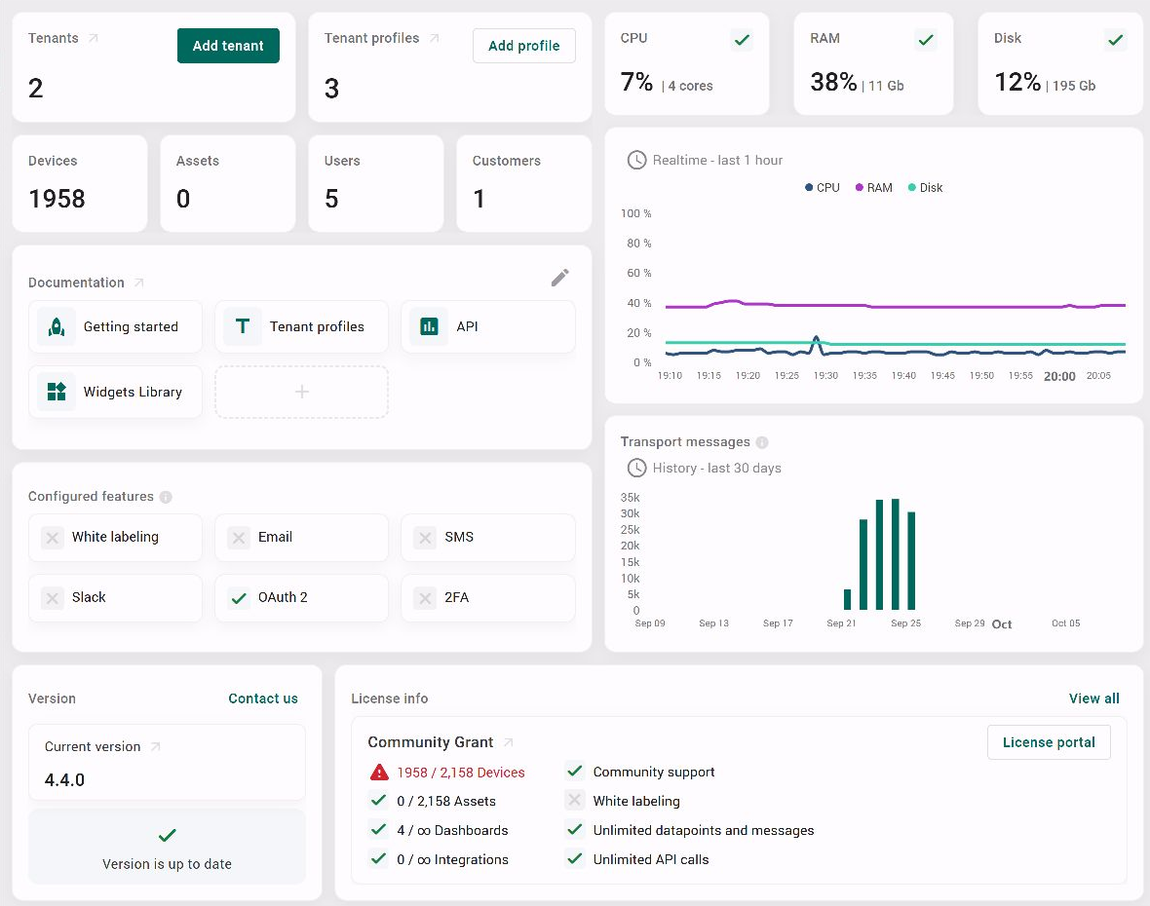Open SMS feature settings
This screenshot has width=1150, height=906.
tap(487, 538)
